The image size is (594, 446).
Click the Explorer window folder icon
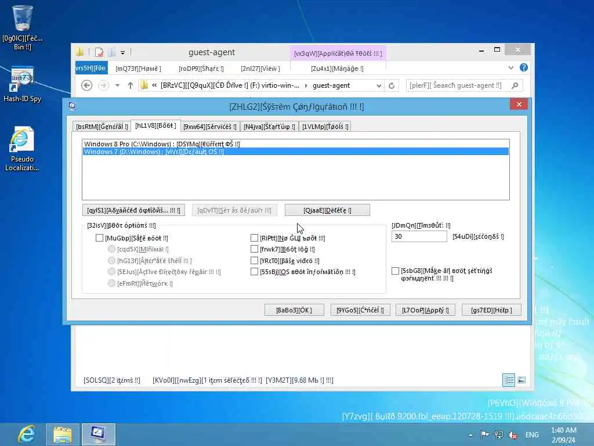(80, 52)
